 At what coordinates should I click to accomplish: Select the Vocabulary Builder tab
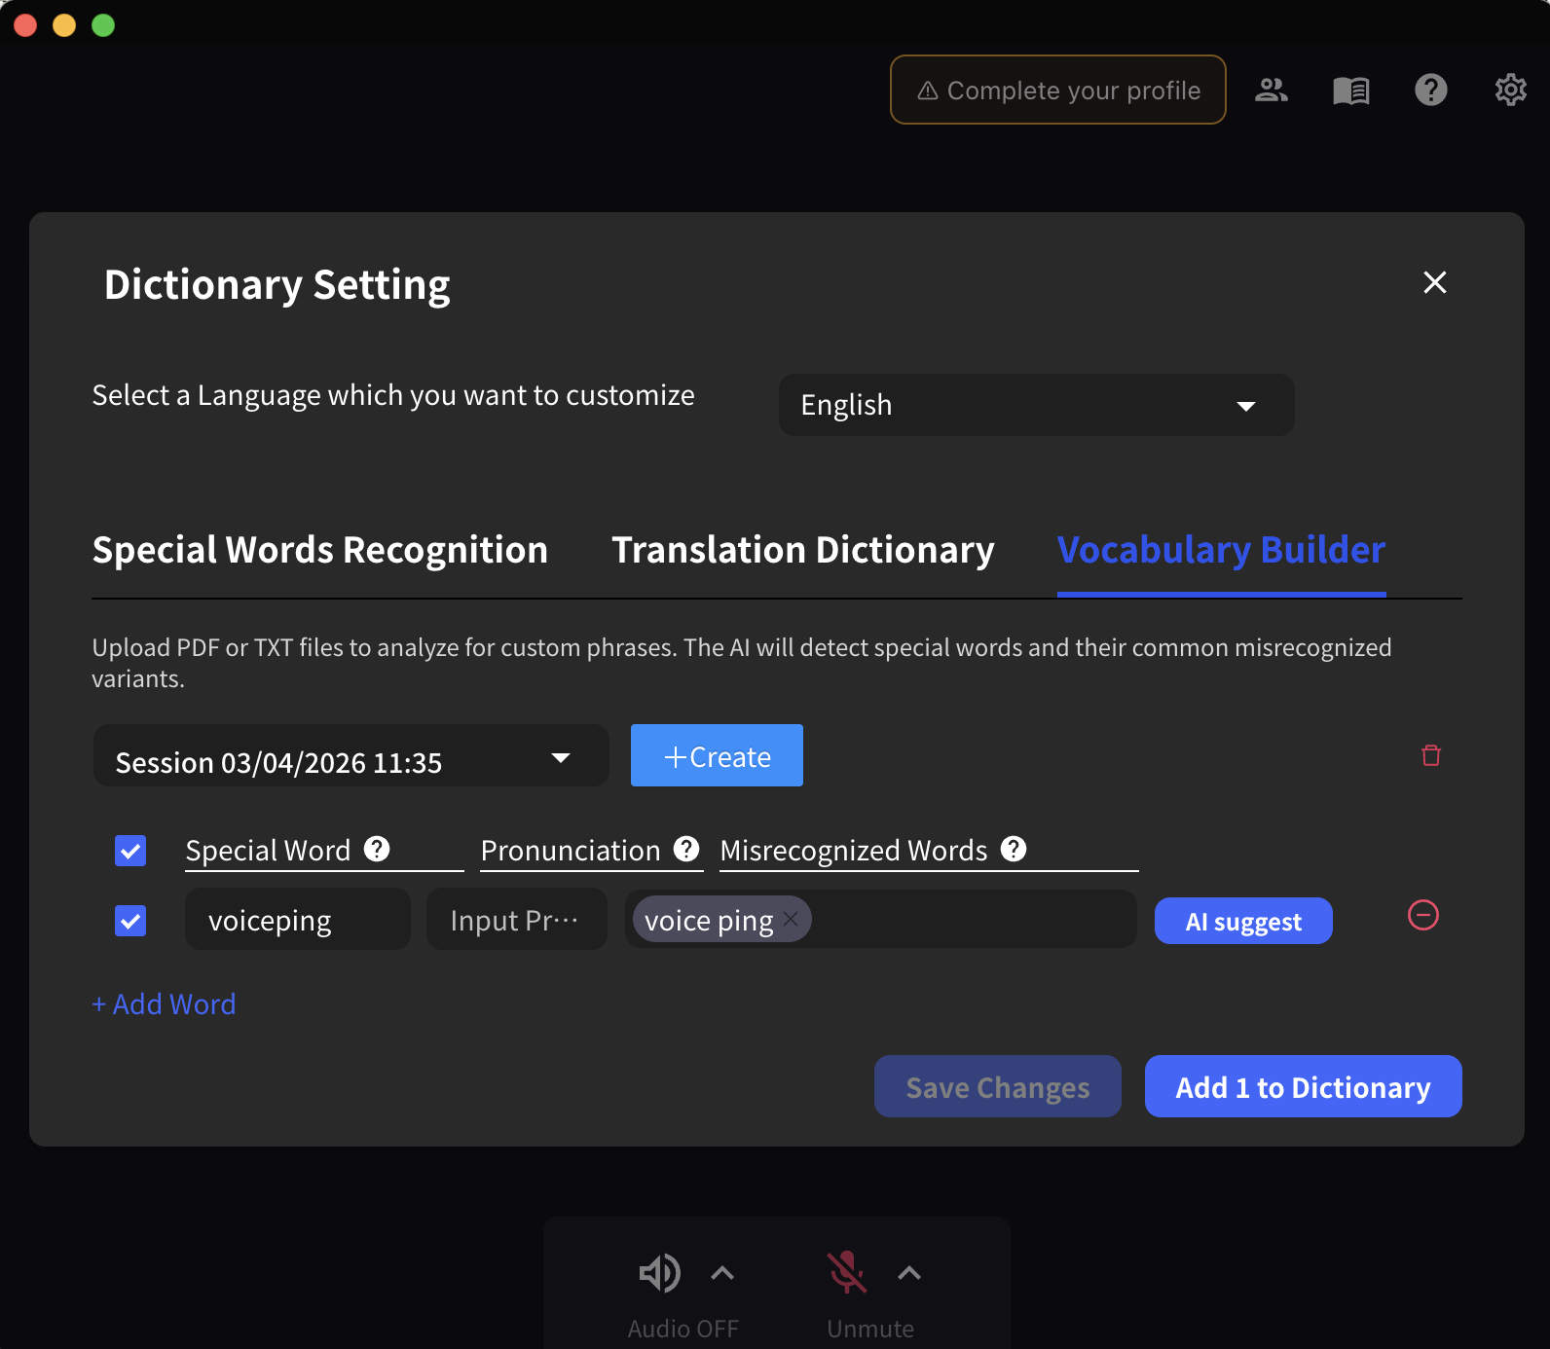[x=1222, y=550]
